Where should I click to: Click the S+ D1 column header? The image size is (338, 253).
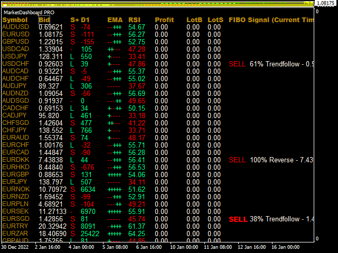80,20
